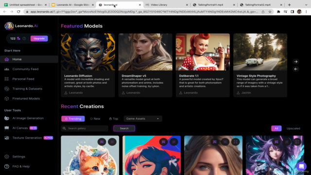Click the AI Canvas easel icon
This screenshot has height=175, width=311.
coord(7,128)
